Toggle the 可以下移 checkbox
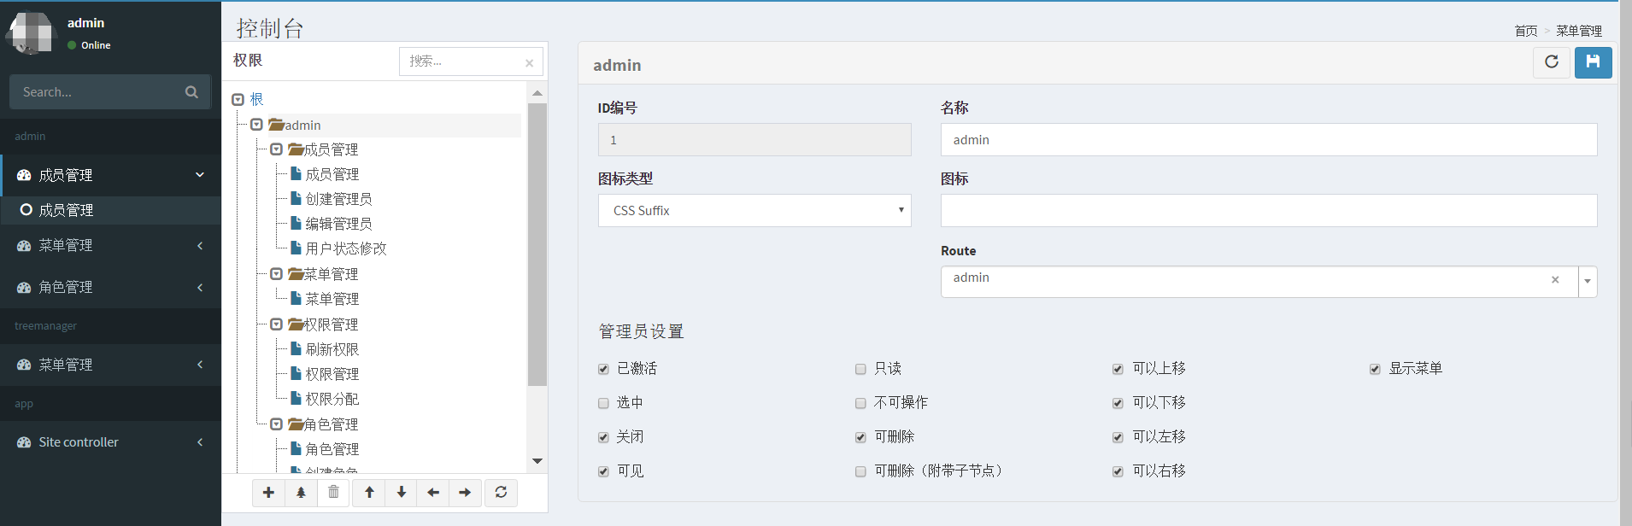The width and height of the screenshot is (1632, 526). pos(1118,403)
